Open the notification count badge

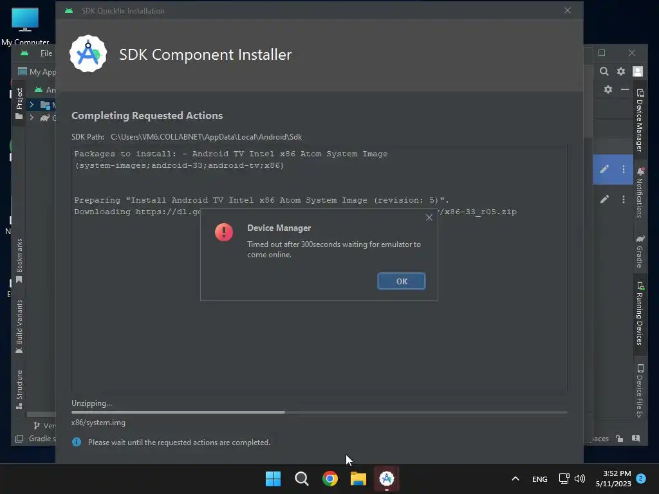(x=641, y=479)
